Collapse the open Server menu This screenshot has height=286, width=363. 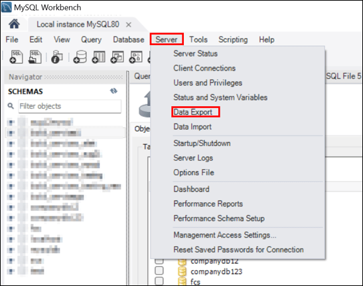167,39
